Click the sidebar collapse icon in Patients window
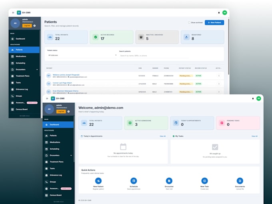This screenshot has width=272, height=204. point(13,13)
